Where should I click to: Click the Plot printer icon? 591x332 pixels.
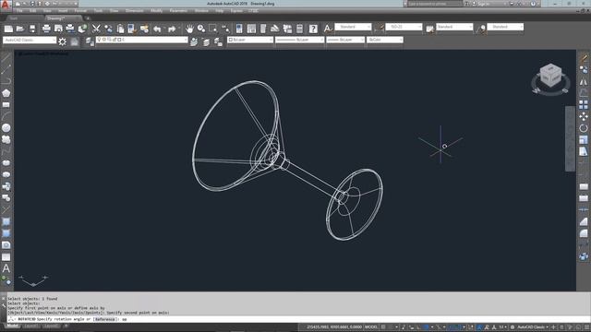tap(46, 29)
